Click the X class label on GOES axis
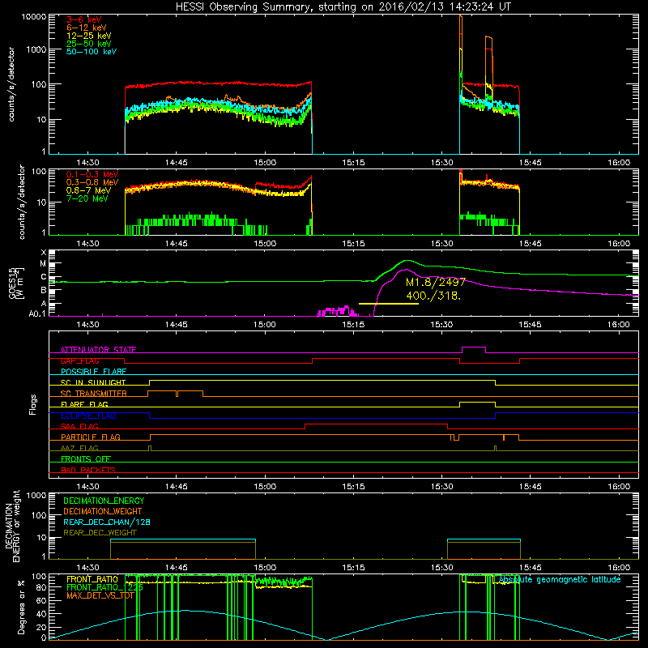648x648 pixels. [x=44, y=253]
